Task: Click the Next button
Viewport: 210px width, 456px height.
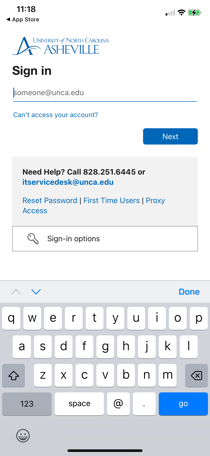Action: 170,136
